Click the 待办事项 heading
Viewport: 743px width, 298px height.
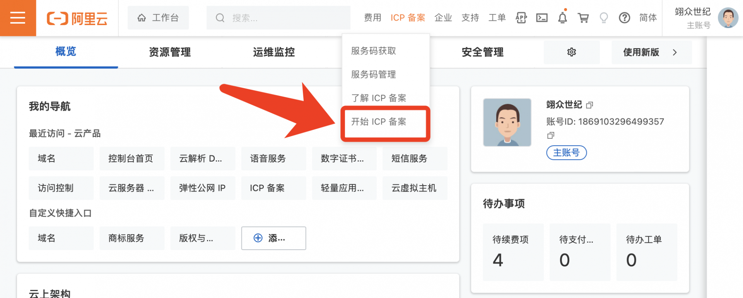point(504,204)
